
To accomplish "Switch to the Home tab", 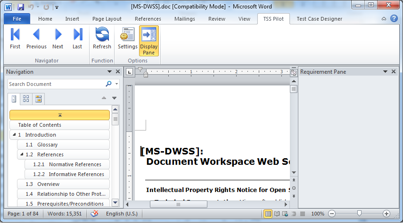I will coord(45,19).
